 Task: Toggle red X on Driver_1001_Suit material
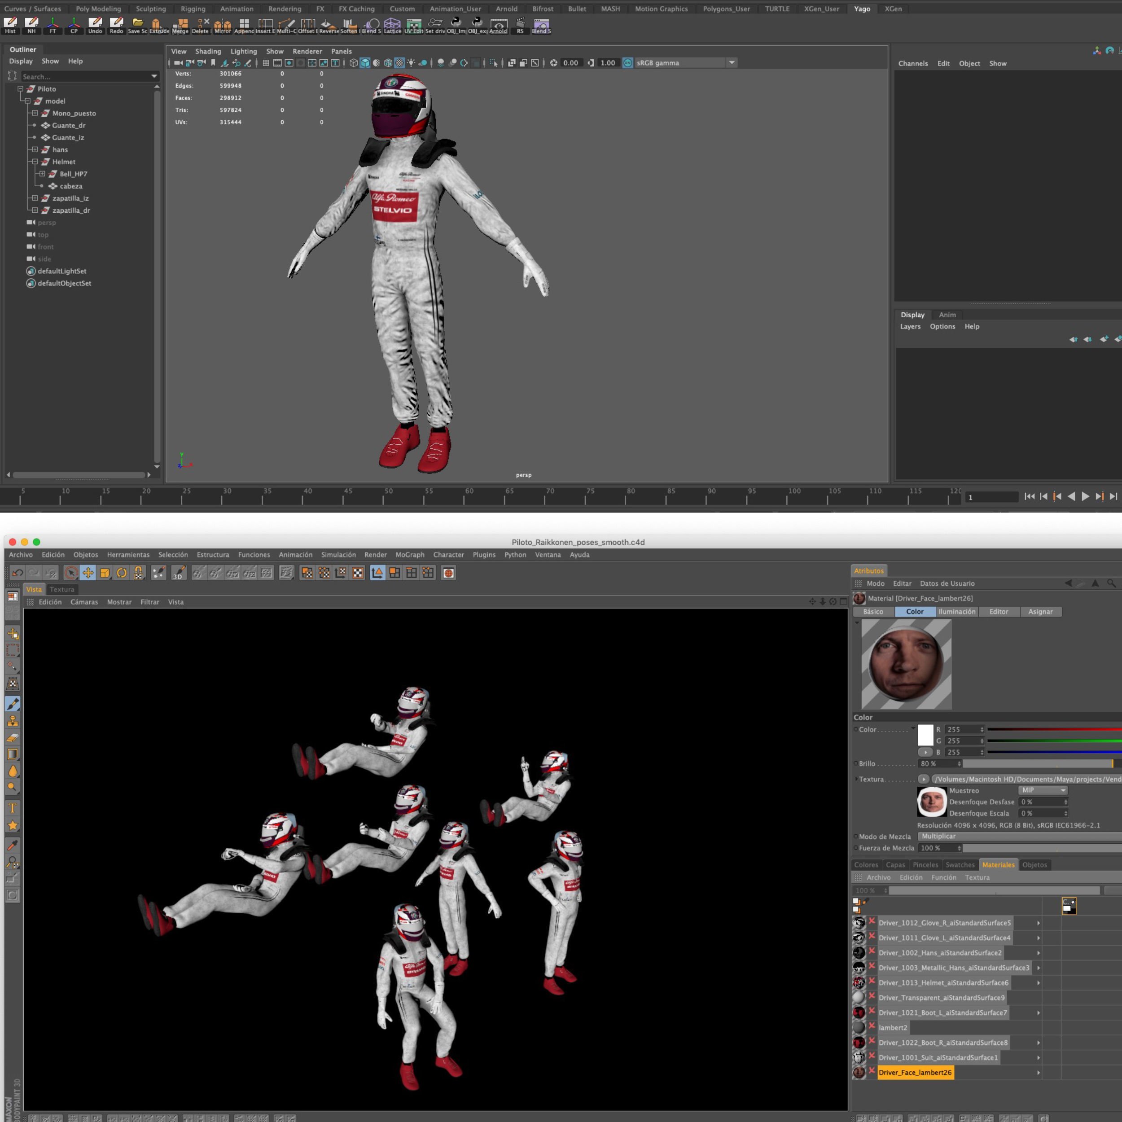point(872,1057)
